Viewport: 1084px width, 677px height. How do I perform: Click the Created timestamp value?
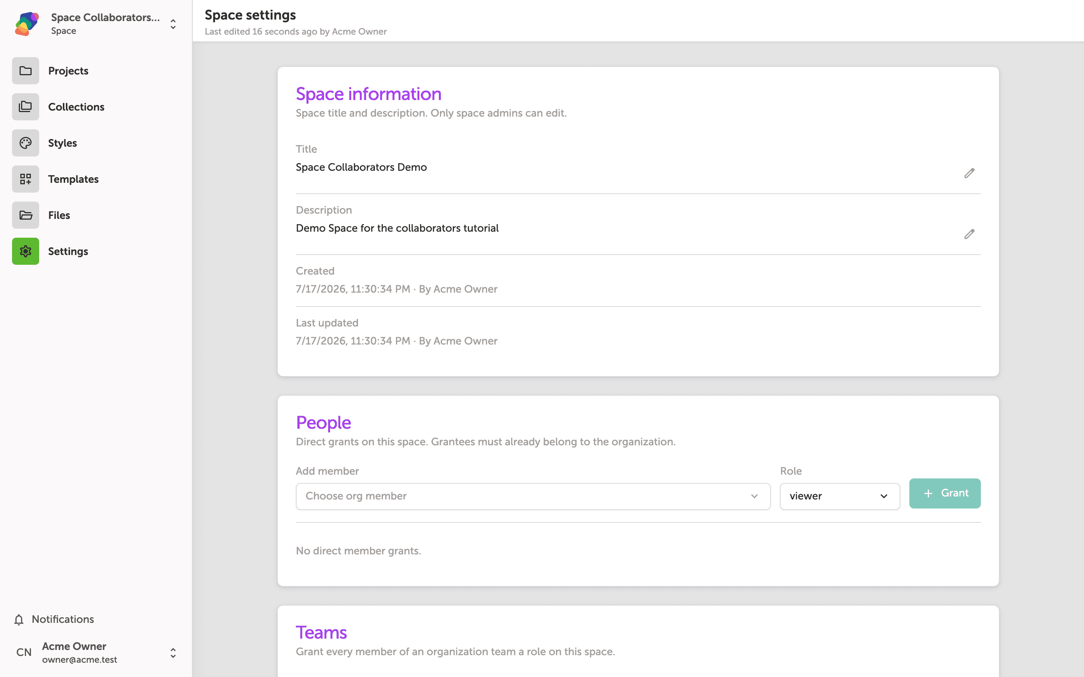396,289
